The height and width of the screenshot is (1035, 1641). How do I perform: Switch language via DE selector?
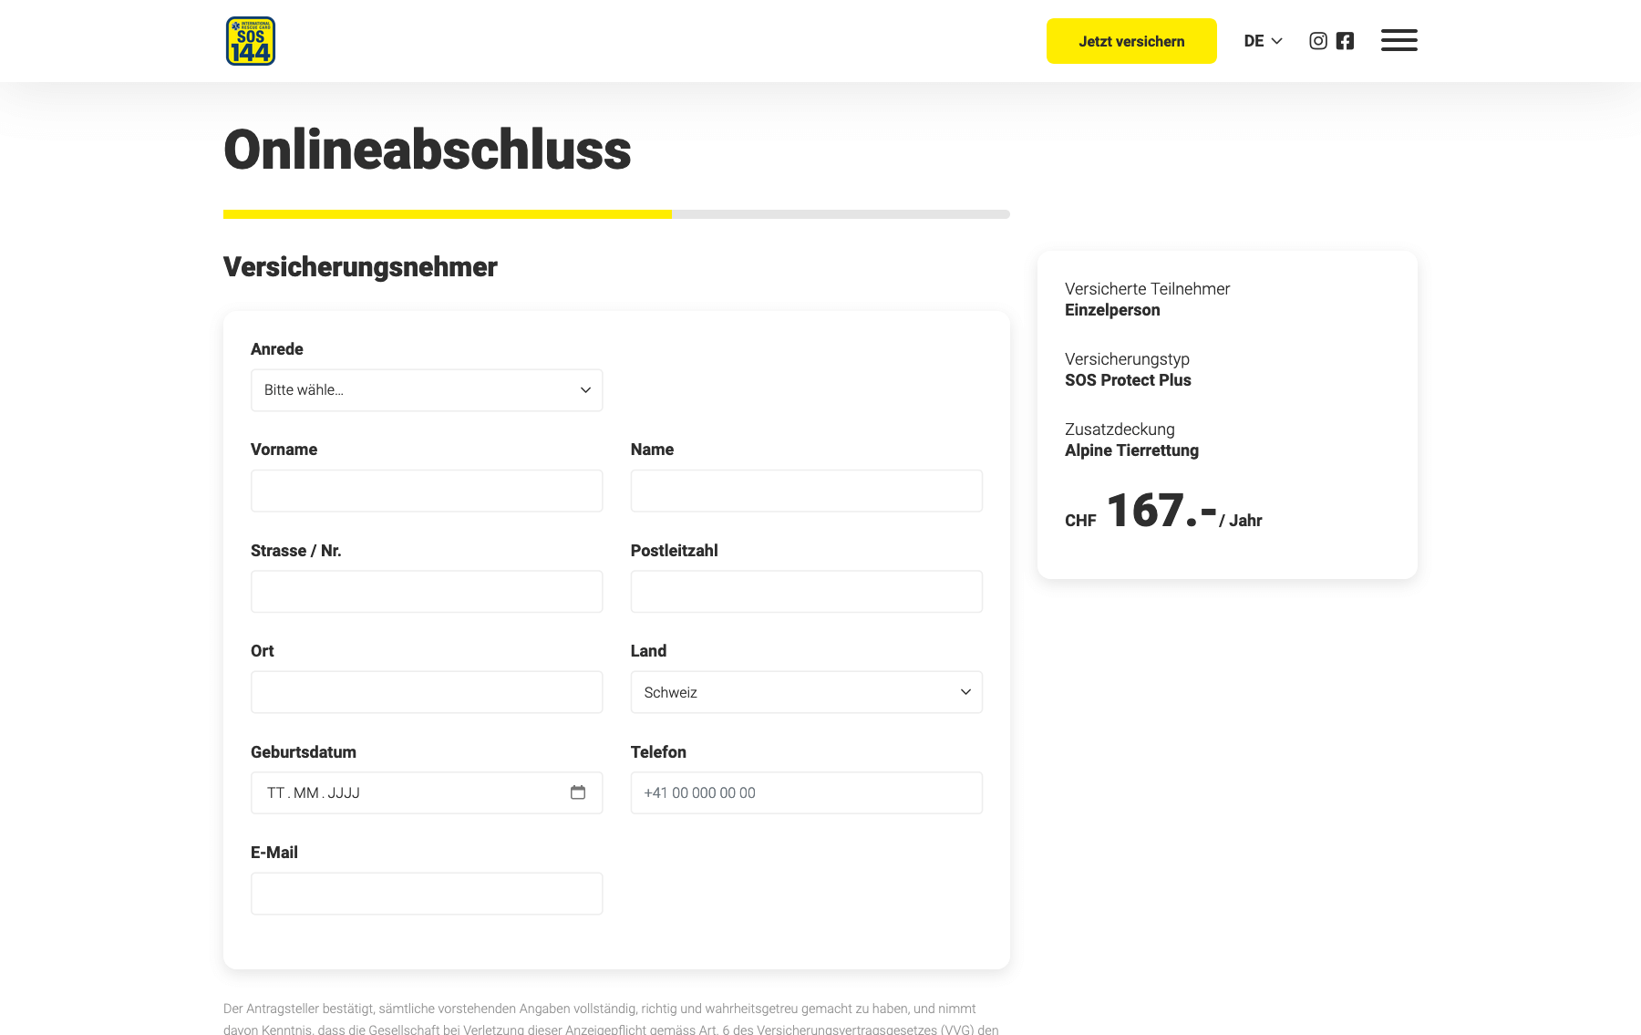click(1263, 41)
